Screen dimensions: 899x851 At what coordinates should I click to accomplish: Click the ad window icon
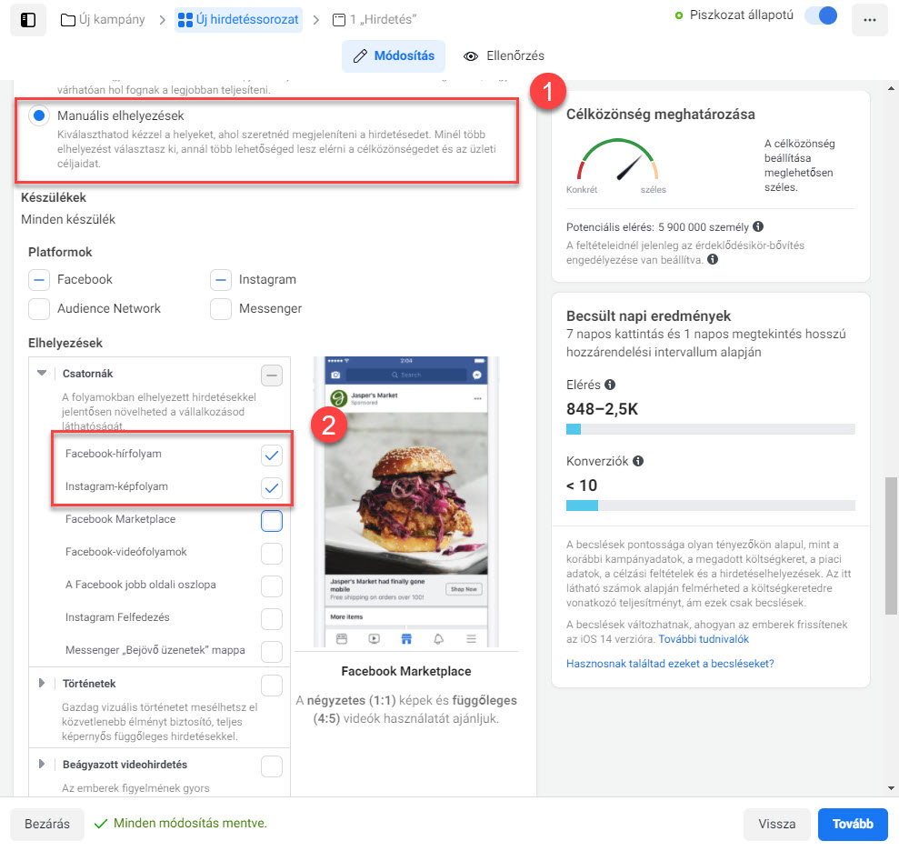pyautogui.click(x=339, y=20)
